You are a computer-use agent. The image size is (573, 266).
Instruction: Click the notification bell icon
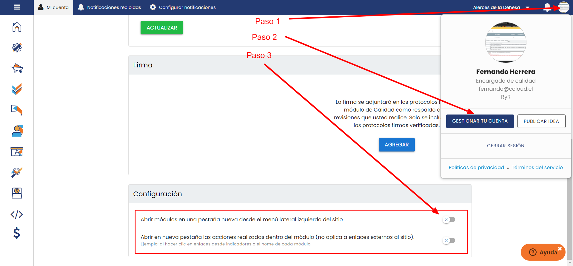pyautogui.click(x=547, y=7)
